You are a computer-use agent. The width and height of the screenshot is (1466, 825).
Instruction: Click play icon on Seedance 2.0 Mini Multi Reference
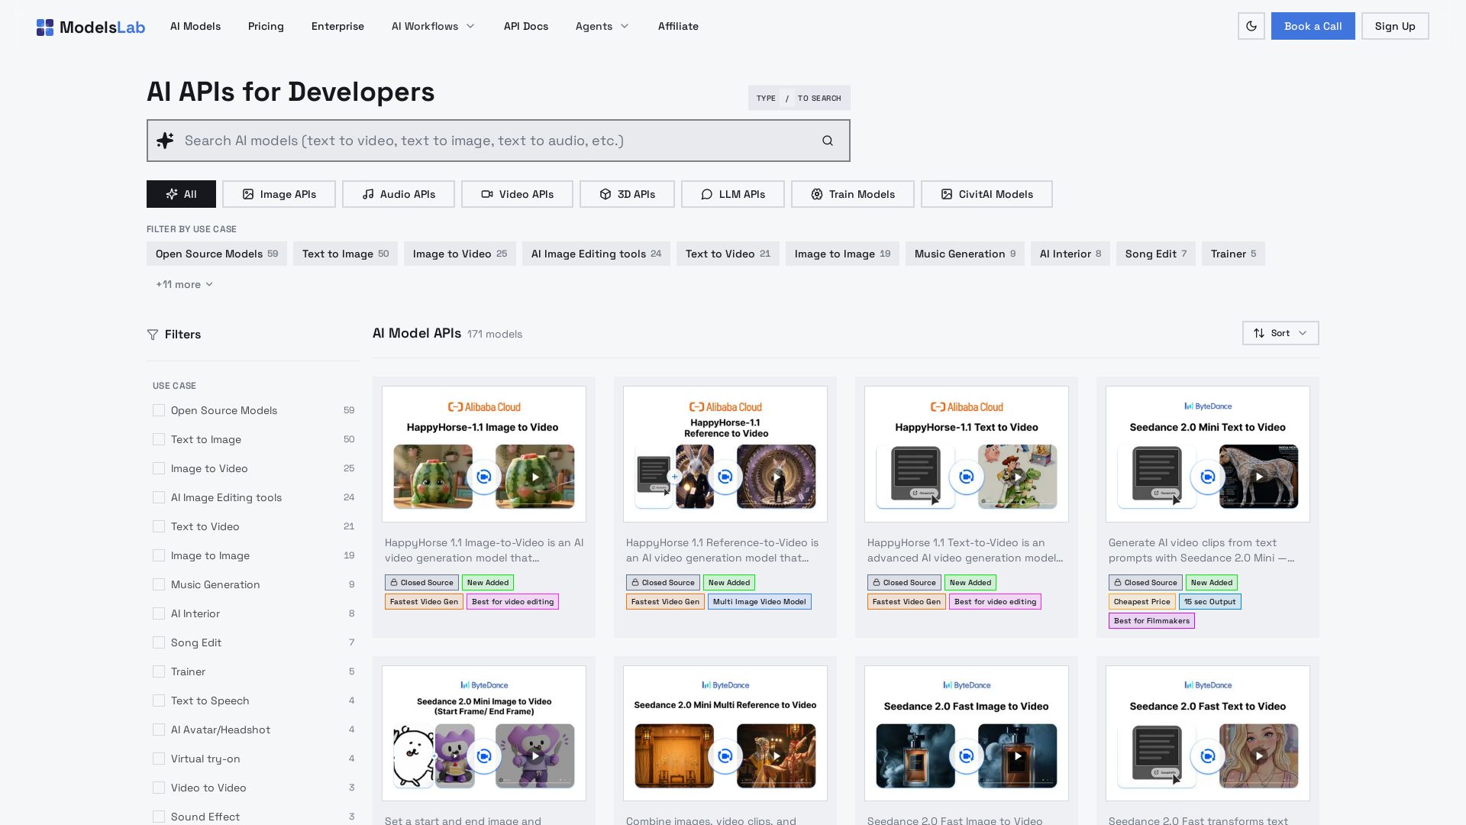coord(777,756)
